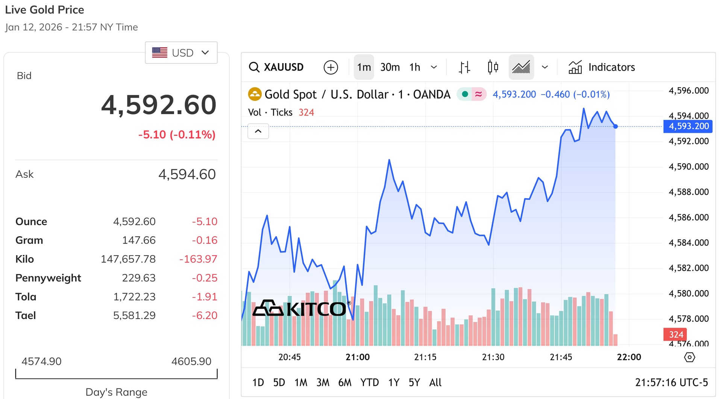
Task: Select the YTD date range
Action: 369,382
